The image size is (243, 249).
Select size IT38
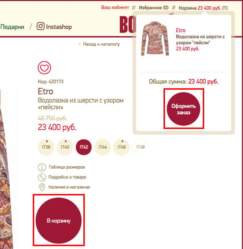tap(46, 147)
